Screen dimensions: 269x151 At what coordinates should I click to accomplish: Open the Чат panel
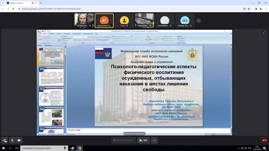pyautogui.click(x=144, y=140)
